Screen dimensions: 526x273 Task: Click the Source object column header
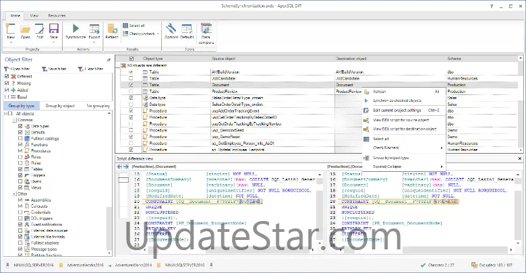pyautogui.click(x=223, y=59)
